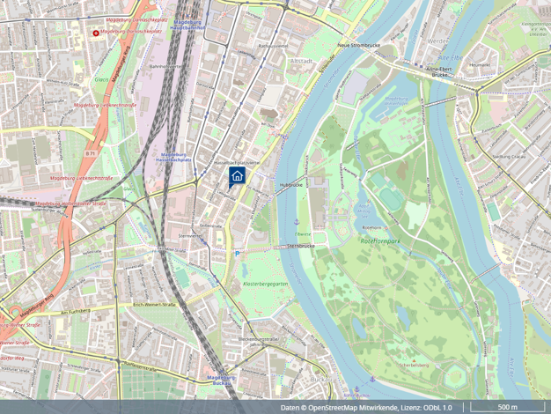Image resolution: width=551 pixels, height=414 pixels.
Task: Click the B 71 road shield
Action: (91, 154)
